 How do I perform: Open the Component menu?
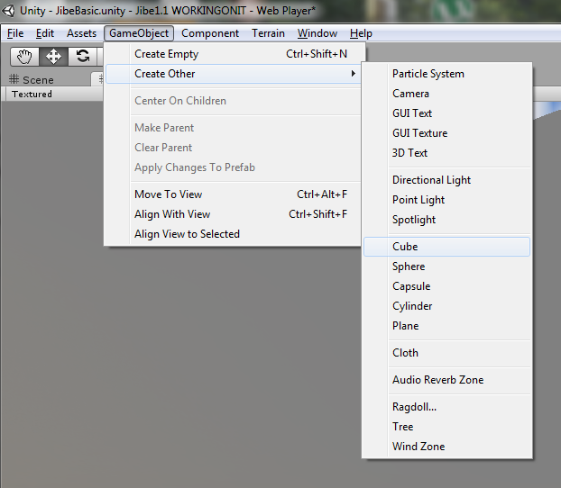(210, 33)
